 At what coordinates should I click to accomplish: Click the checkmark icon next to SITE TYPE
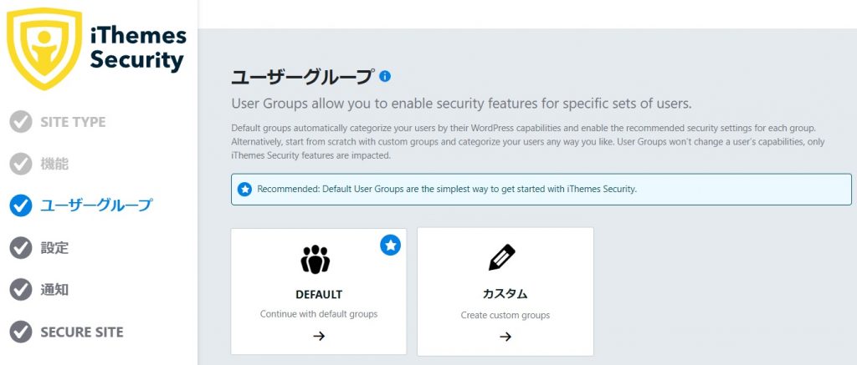pyautogui.click(x=21, y=122)
